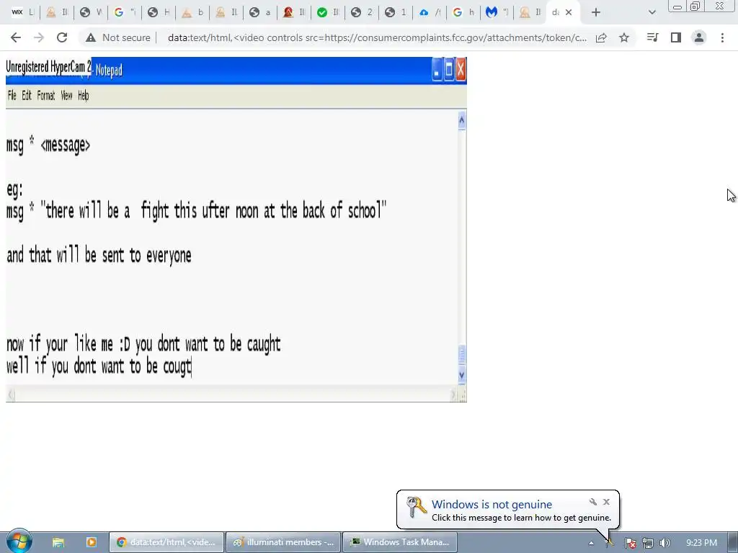
Task: Open Windows Explorer from taskbar
Action: coord(58,542)
